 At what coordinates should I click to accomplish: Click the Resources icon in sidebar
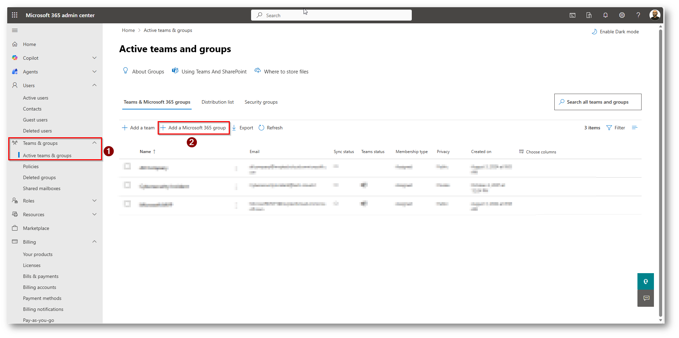coord(15,214)
